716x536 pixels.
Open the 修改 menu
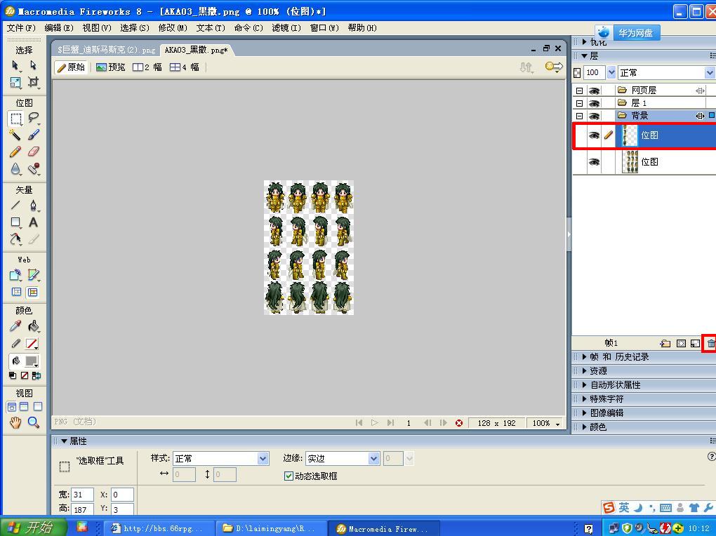(173, 28)
